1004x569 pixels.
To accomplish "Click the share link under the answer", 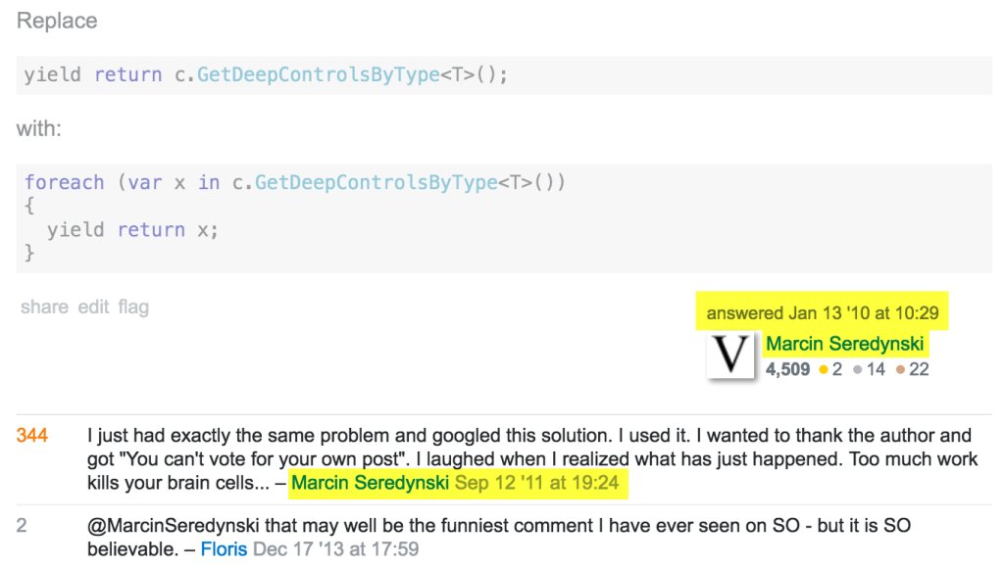I will (44, 307).
